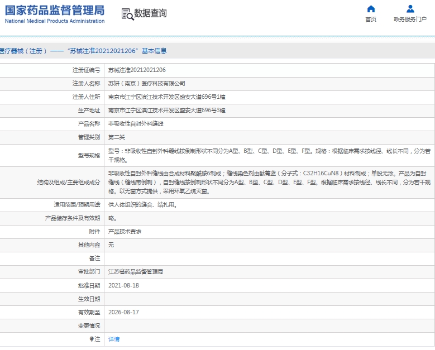Screen dimensions: 435x350
Task: Click registrant address ending 696号1幢
Action: pos(167,97)
